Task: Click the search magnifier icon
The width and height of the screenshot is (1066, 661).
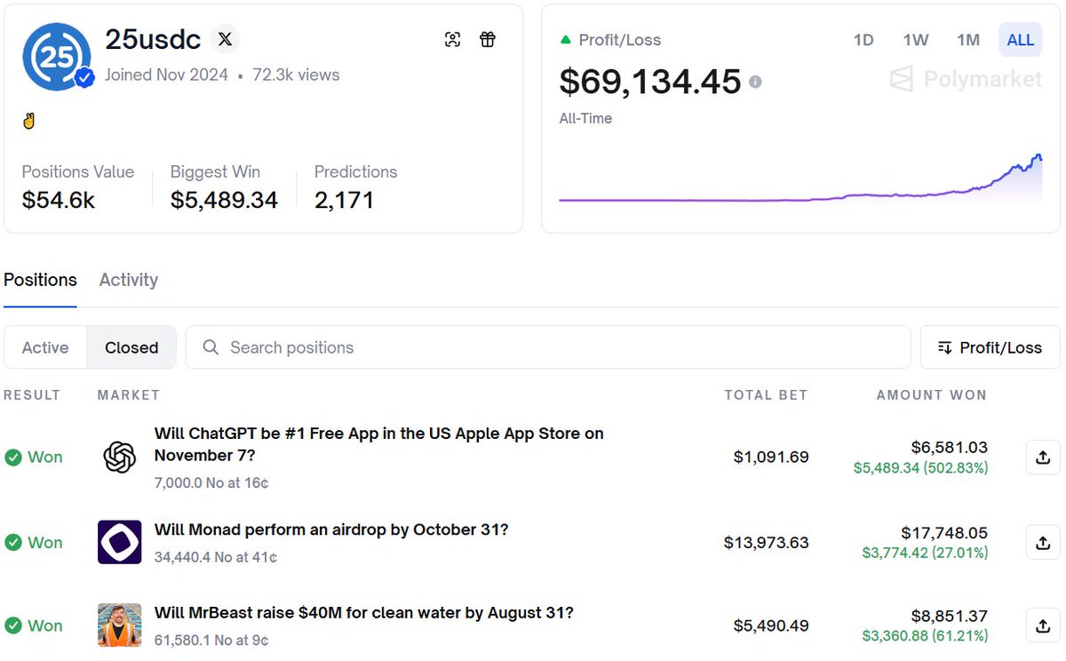Action: [x=211, y=347]
